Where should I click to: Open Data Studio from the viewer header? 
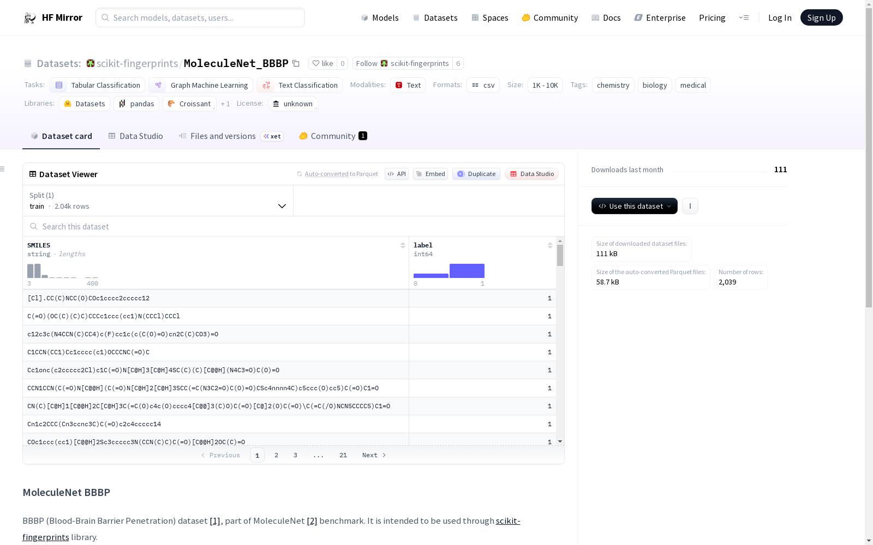click(531, 174)
